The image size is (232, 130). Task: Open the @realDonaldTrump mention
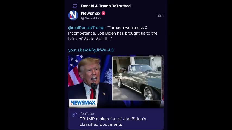[86, 28]
